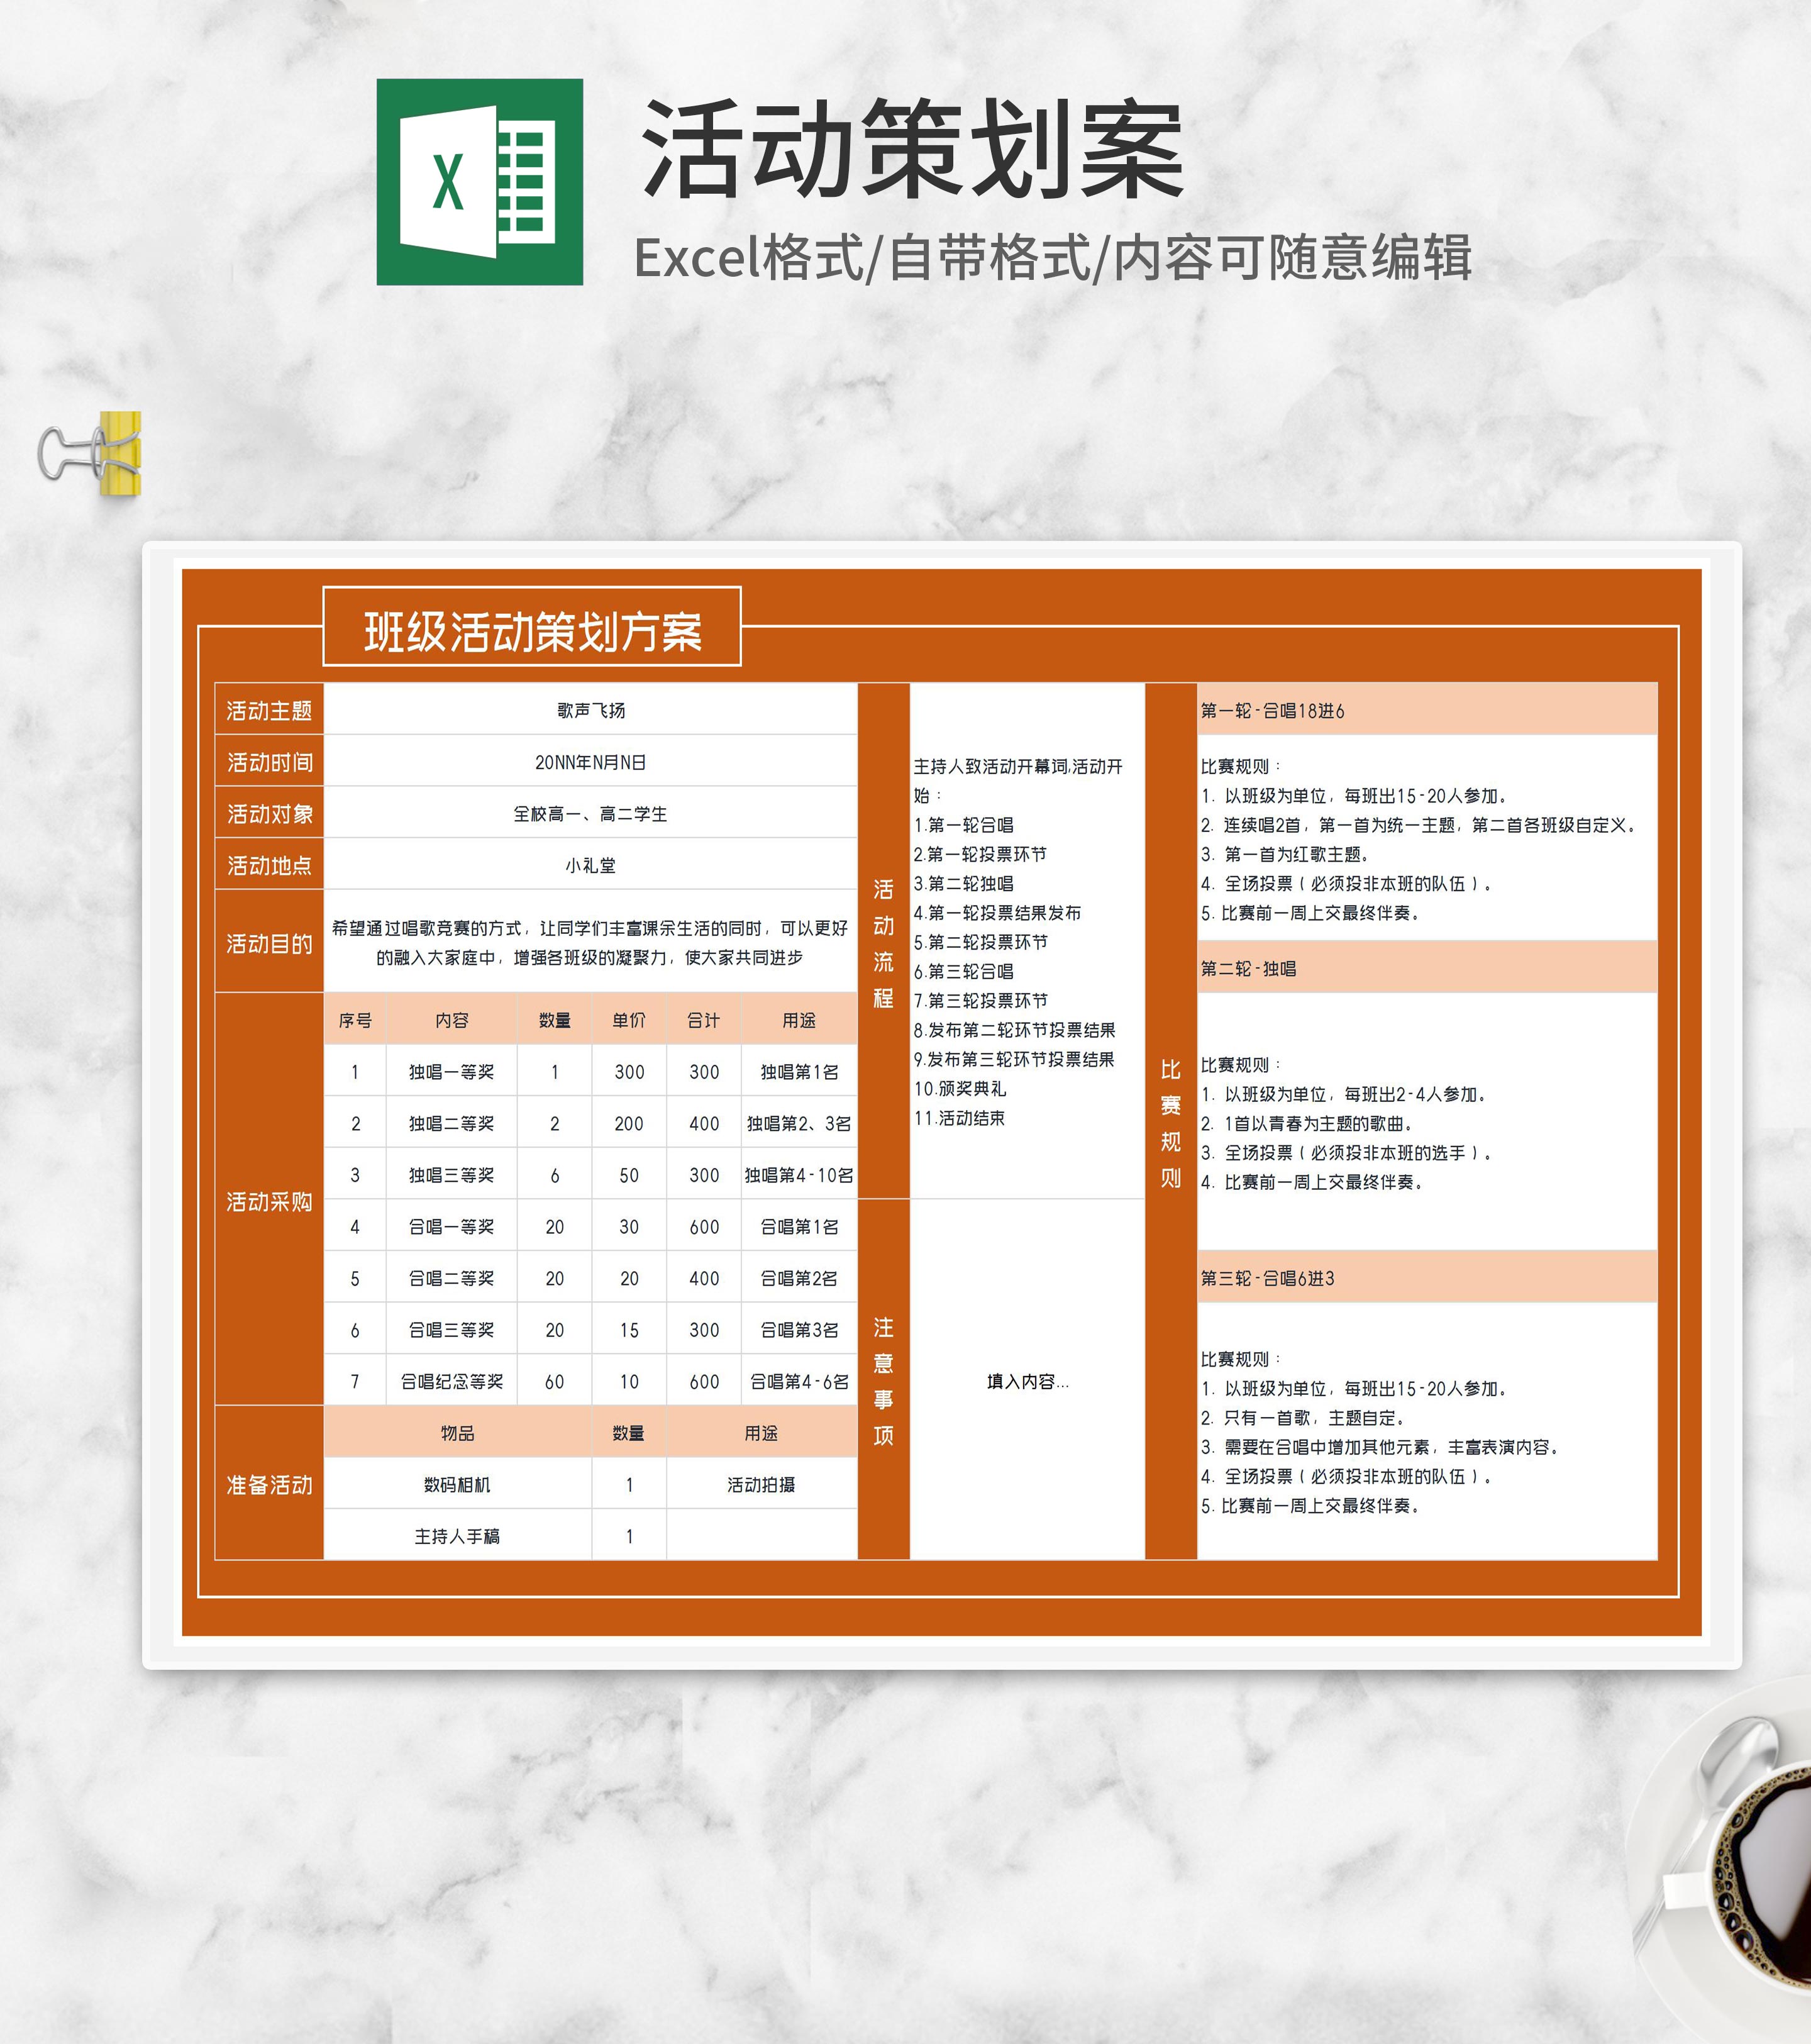Select the 独唱一等奖 content cell
1811x2044 pixels.
click(451, 1072)
